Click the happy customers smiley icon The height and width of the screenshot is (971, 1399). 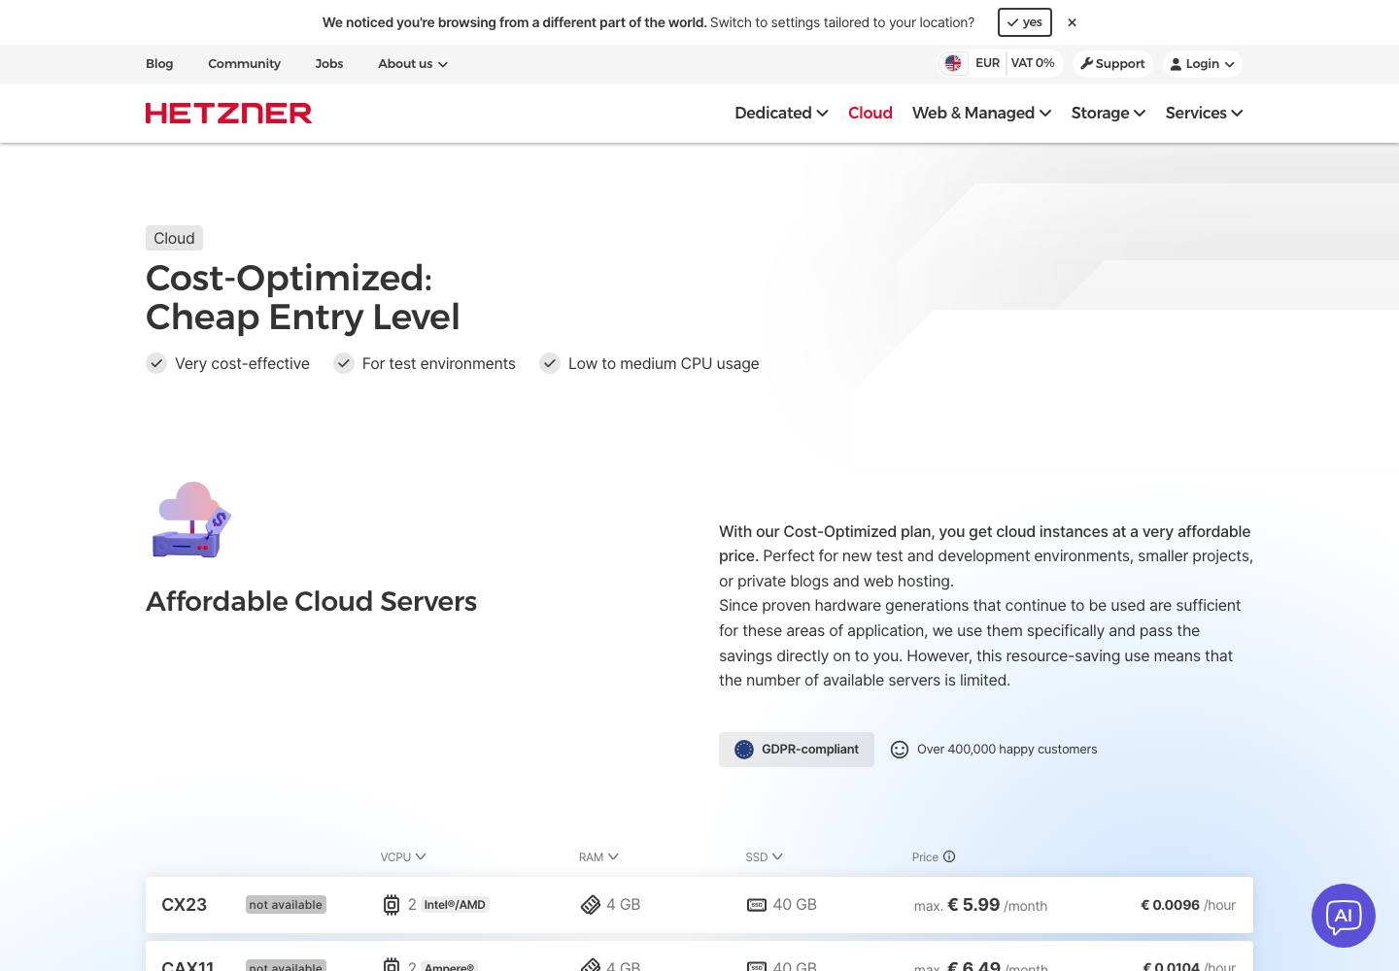900,750
